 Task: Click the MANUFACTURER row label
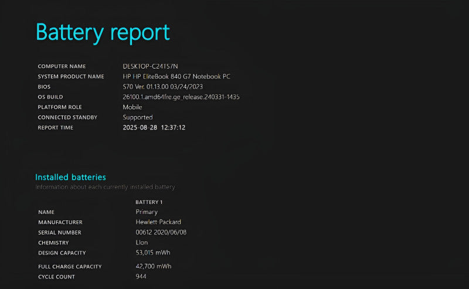click(60, 222)
